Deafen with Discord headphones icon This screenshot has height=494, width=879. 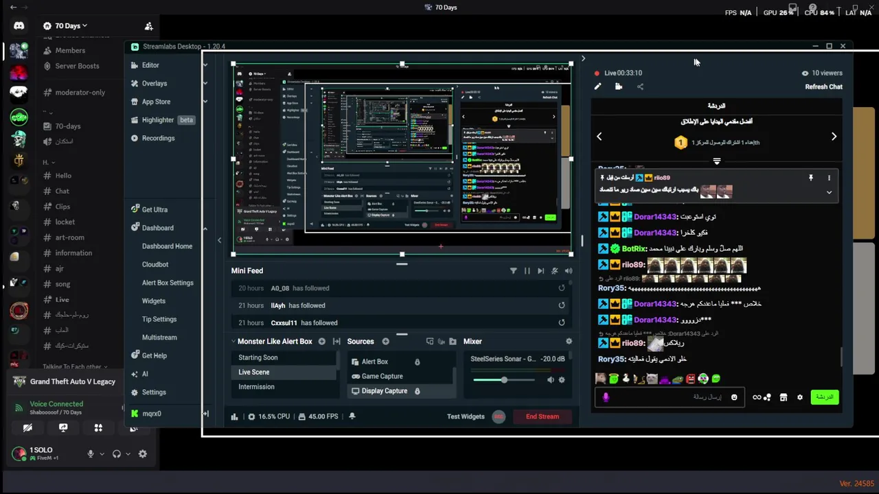pyautogui.click(x=116, y=454)
